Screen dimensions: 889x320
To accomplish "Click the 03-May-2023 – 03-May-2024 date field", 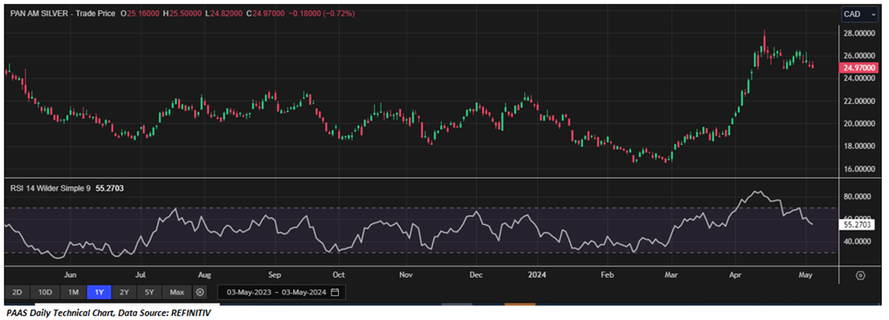I will [x=281, y=292].
